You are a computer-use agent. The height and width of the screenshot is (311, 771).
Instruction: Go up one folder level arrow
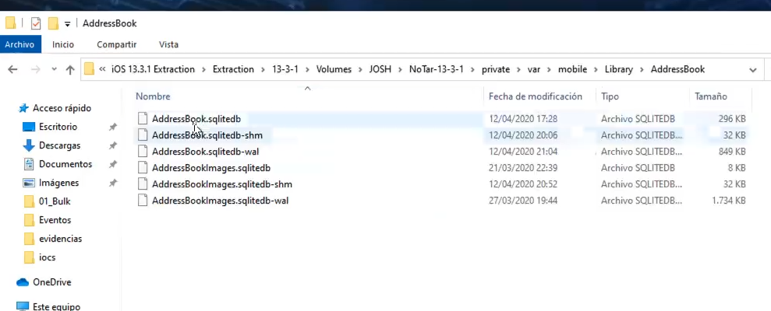[x=70, y=70]
